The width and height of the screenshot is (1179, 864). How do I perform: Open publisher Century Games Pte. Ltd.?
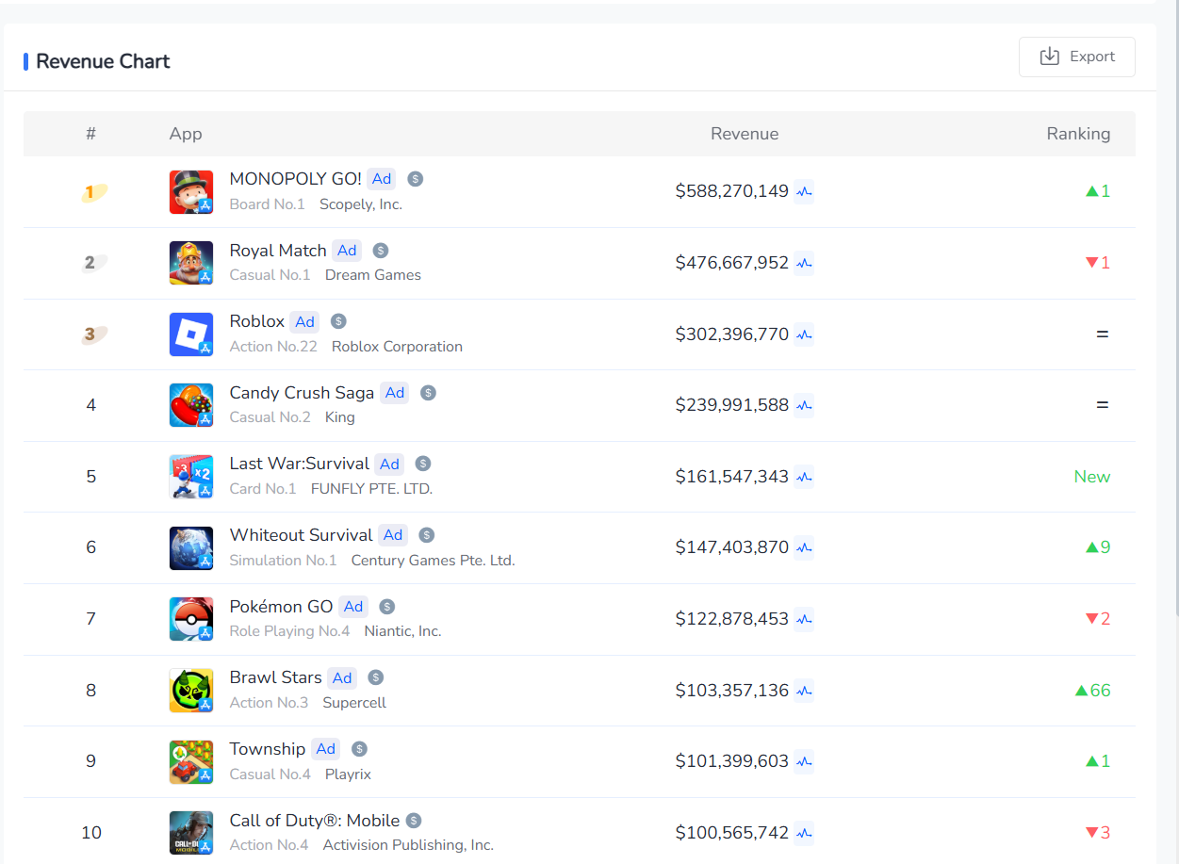pyautogui.click(x=433, y=561)
